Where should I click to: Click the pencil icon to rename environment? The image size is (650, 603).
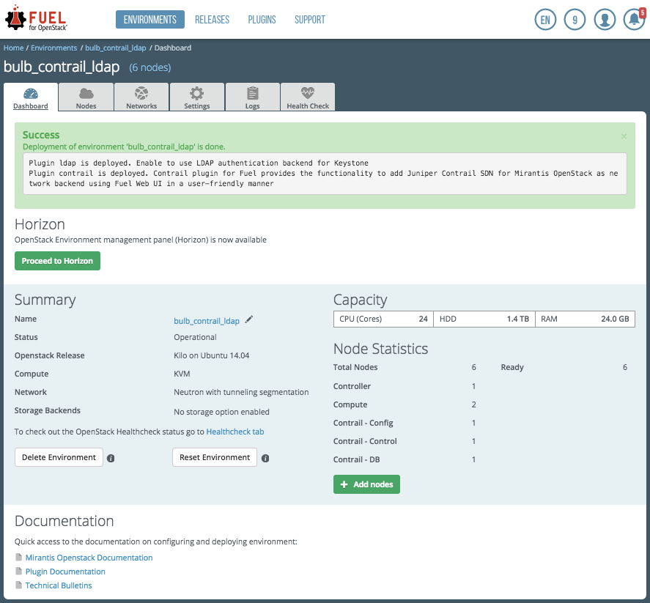(x=248, y=319)
